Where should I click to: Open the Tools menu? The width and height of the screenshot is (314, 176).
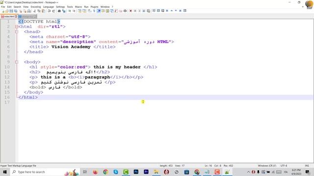tap(70, 7)
